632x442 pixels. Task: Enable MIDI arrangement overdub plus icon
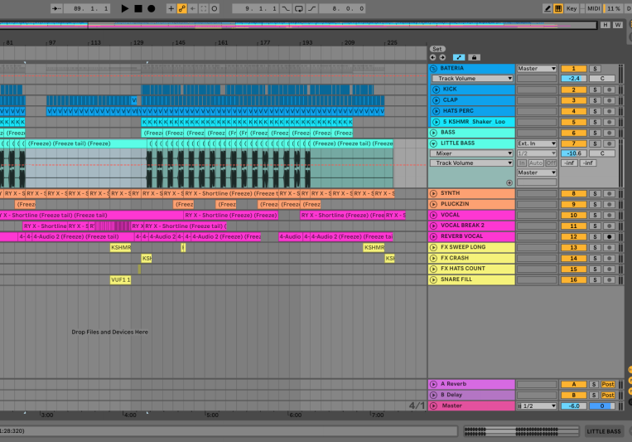(171, 8)
